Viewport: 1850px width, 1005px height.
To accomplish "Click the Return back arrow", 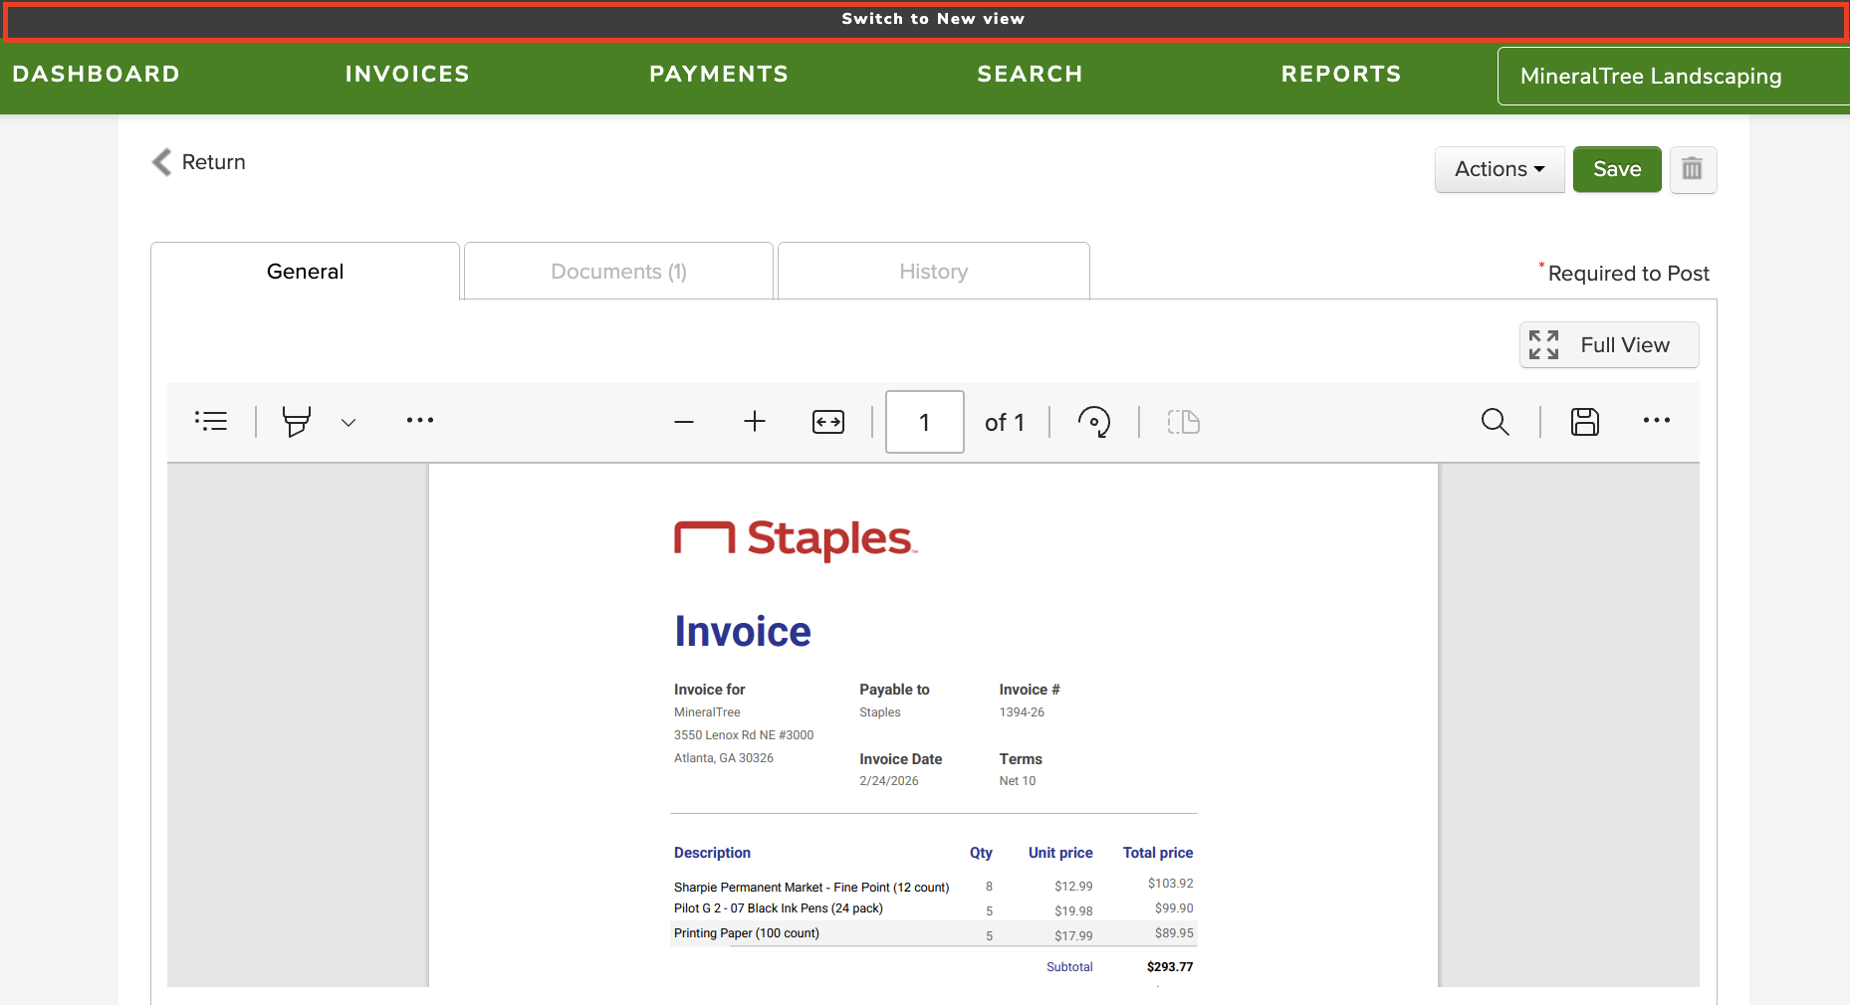I will tap(161, 162).
